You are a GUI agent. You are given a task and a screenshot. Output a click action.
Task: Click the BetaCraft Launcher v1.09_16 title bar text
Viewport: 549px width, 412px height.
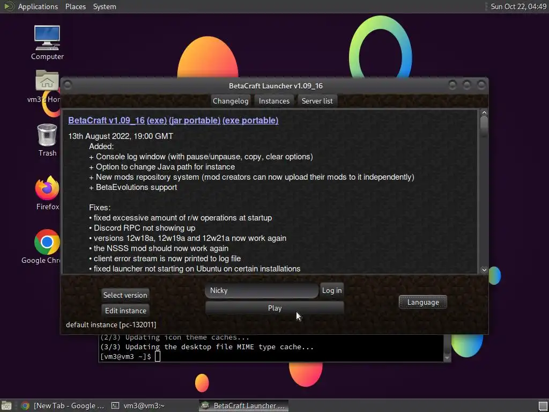click(x=276, y=86)
